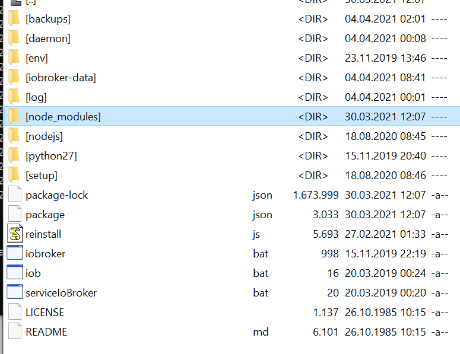Viewport: 460px width, 354px height.
Task: Click the size value 1.673.999
Action: (316, 195)
